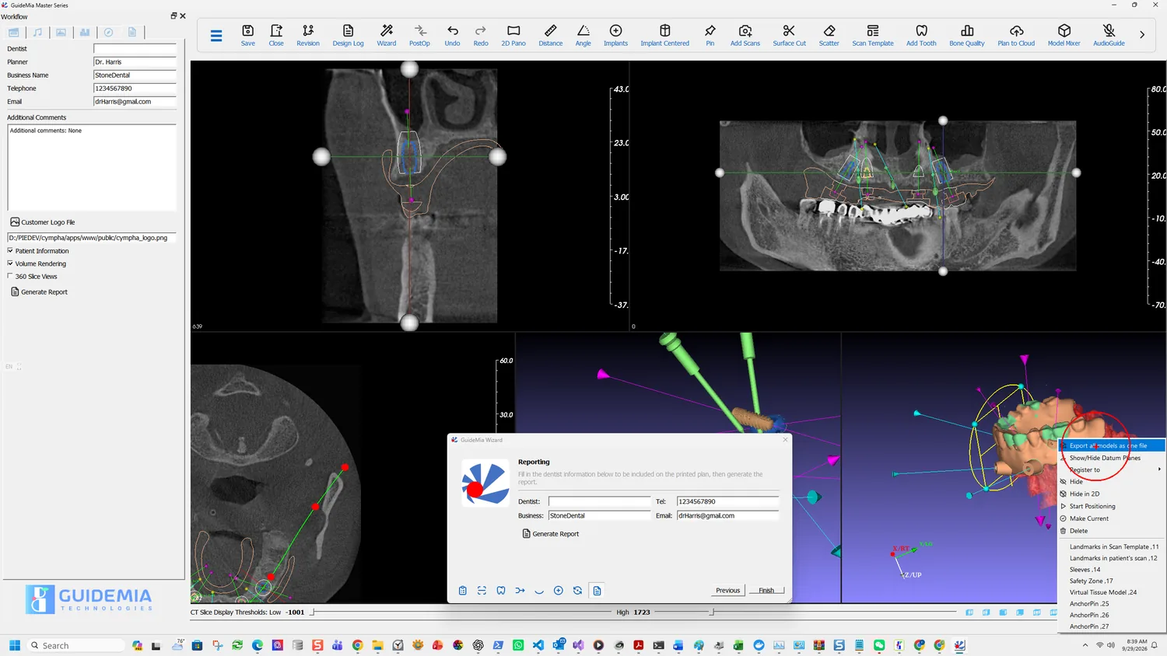
Task: Open the Revision tool in toolbar
Action: (x=308, y=35)
